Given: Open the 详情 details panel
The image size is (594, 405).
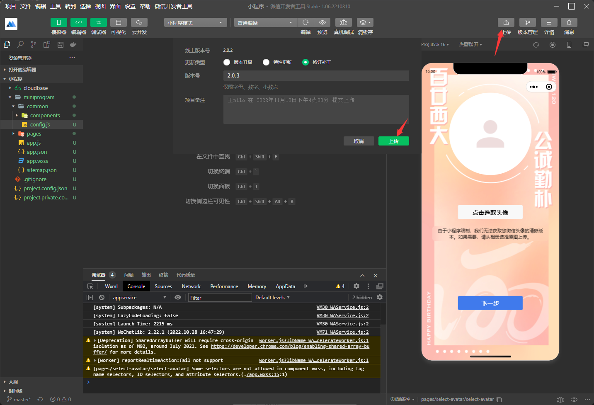Looking at the screenshot, I should tap(549, 22).
